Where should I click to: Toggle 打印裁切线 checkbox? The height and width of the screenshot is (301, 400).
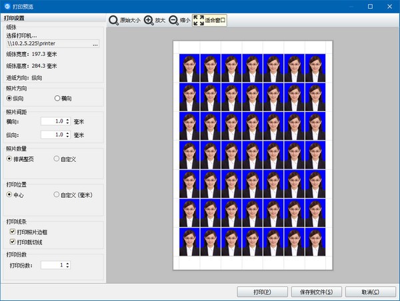pos(13,241)
